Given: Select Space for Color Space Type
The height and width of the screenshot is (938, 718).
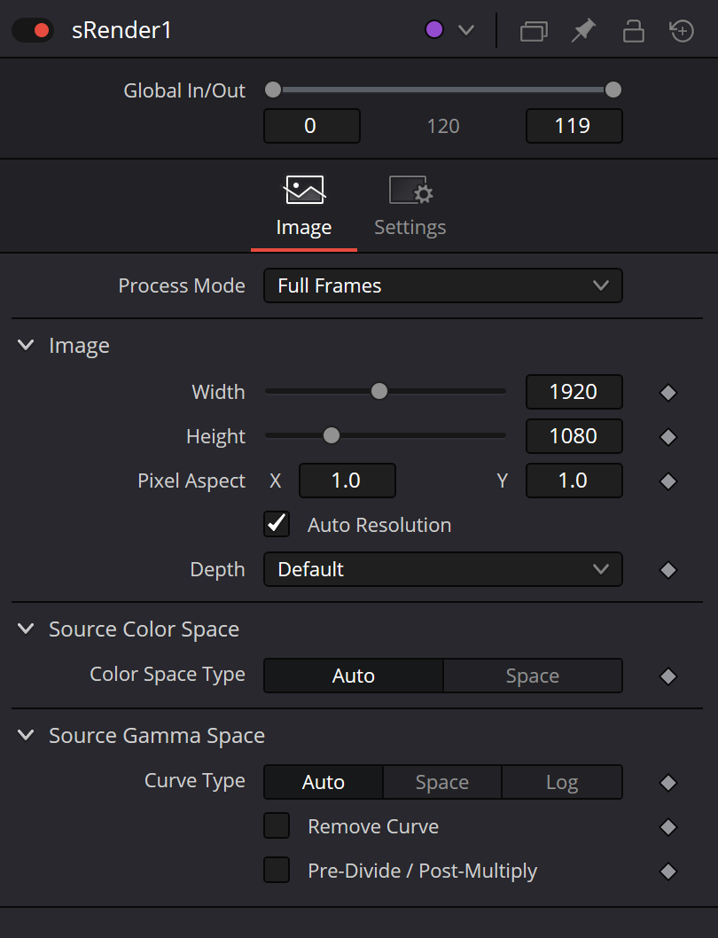Looking at the screenshot, I should (x=533, y=676).
